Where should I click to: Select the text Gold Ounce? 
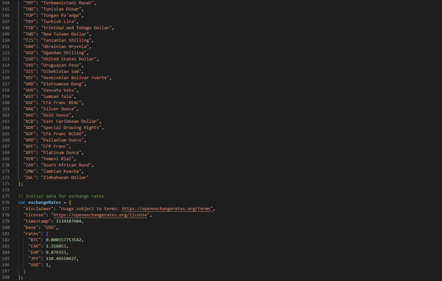click(57, 115)
